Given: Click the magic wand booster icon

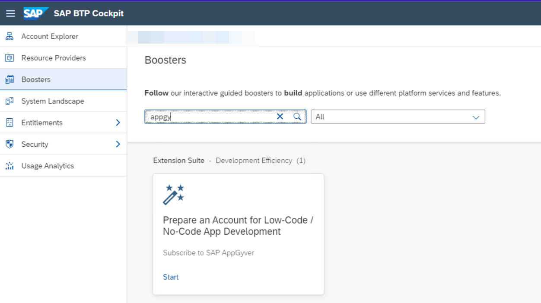Looking at the screenshot, I should coord(174,194).
